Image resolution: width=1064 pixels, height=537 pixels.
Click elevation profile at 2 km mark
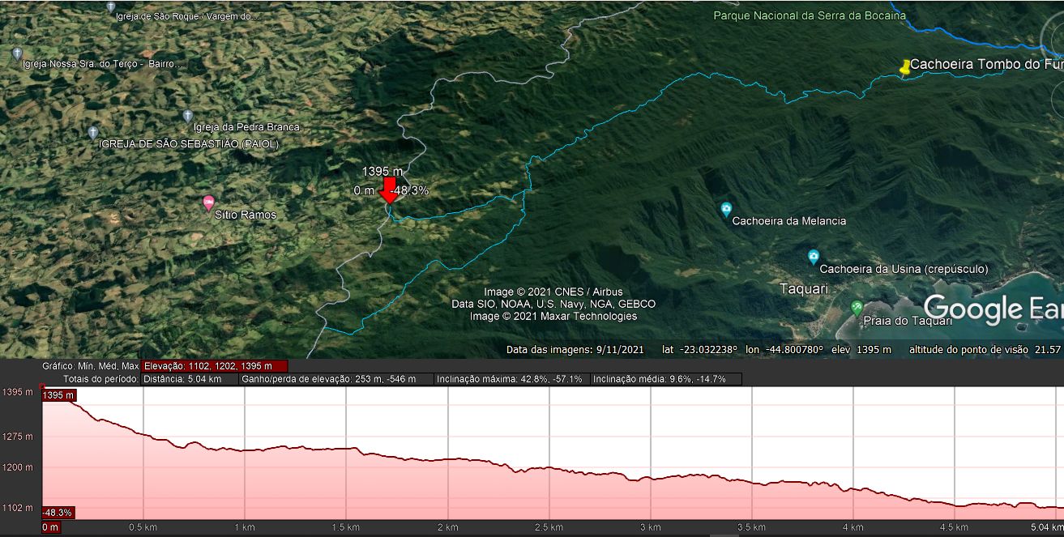pyautogui.click(x=447, y=460)
